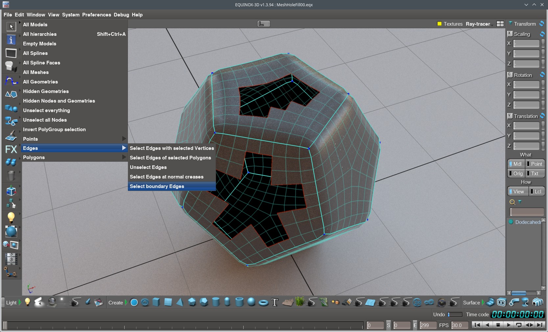Open the Preferences menu

pos(96,15)
